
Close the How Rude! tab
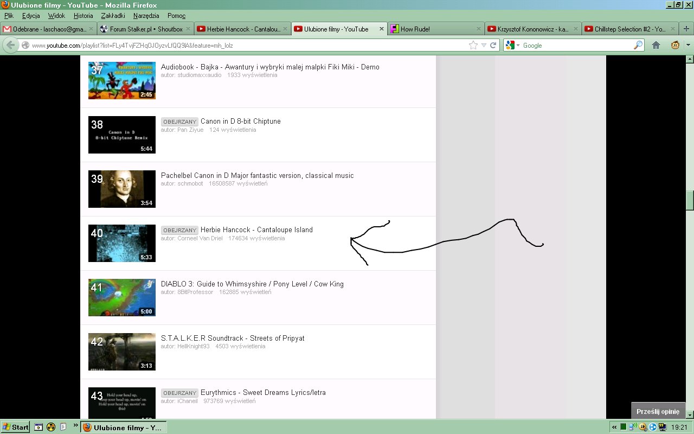[478, 29]
